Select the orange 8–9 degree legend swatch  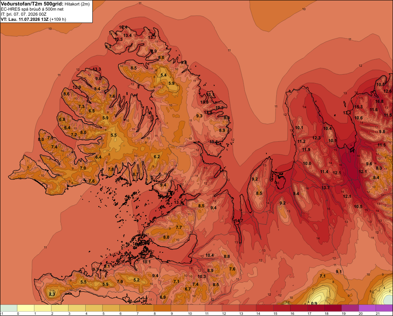pyautogui.click(x=162, y=308)
